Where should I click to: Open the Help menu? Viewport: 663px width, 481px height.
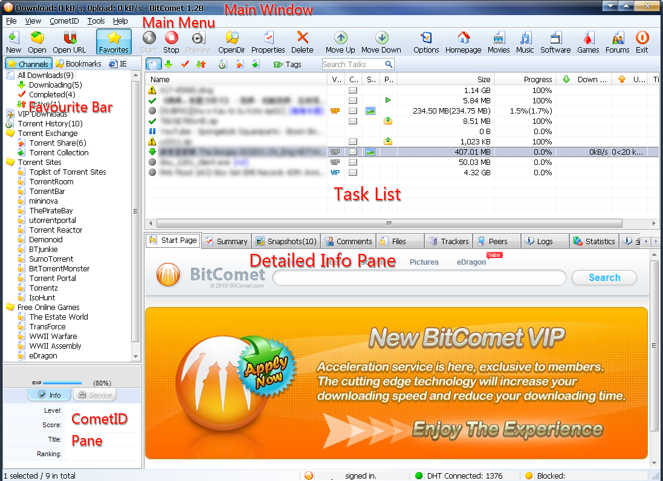point(120,21)
